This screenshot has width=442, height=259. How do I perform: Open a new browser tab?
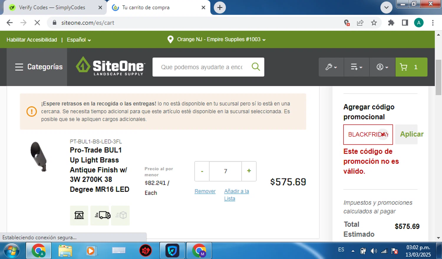(220, 7)
